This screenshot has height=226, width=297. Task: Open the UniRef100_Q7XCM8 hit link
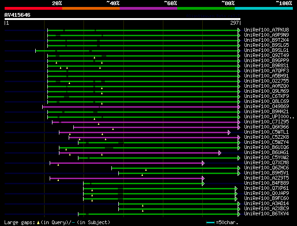coord(266,163)
